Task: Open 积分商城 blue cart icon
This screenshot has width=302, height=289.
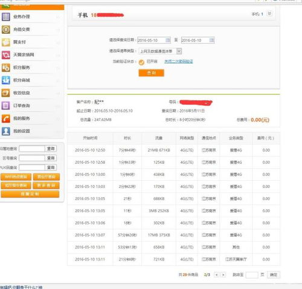Action: (x=5, y=80)
